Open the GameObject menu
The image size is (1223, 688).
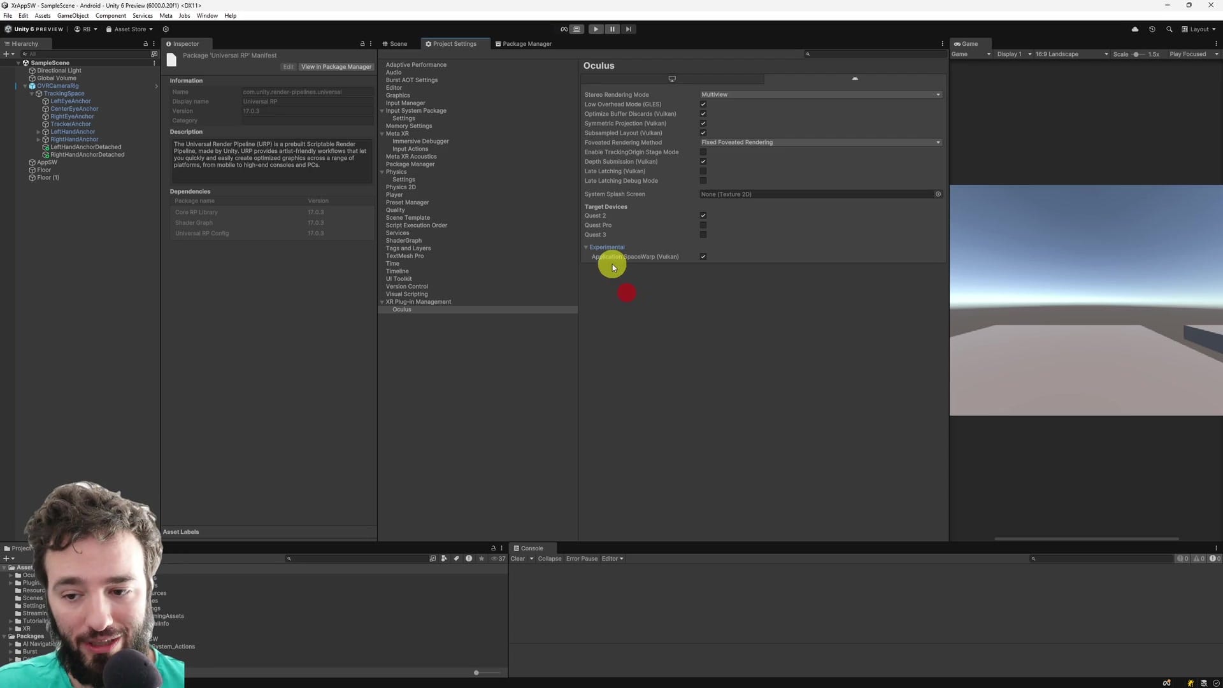[x=72, y=15]
